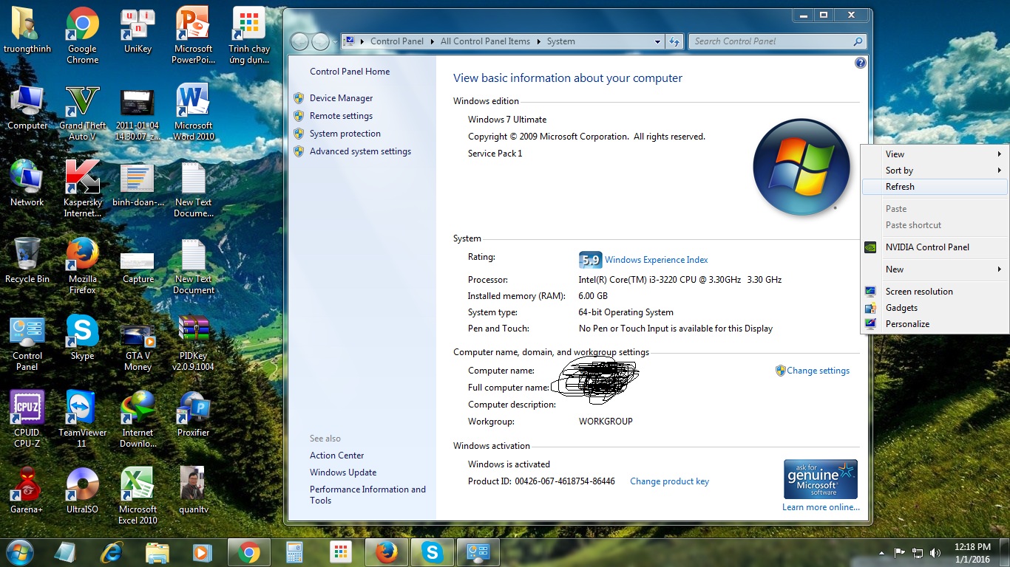Expand the New submenu

tap(935, 269)
